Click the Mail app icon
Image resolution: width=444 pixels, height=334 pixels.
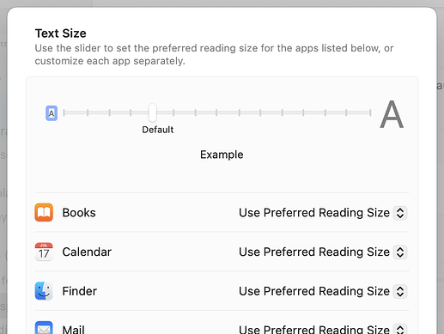pos(44,328)
